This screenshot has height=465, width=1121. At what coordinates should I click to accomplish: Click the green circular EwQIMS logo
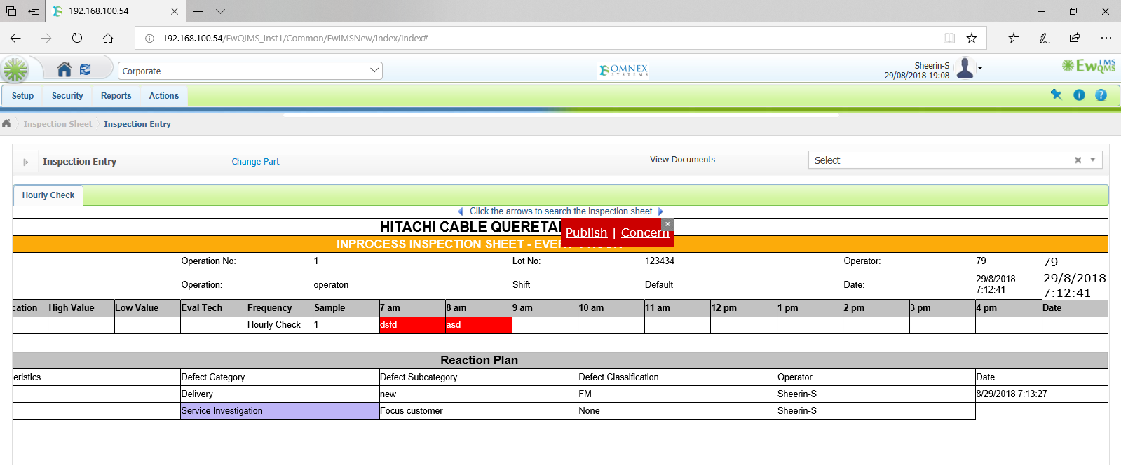tap(15, 70)
